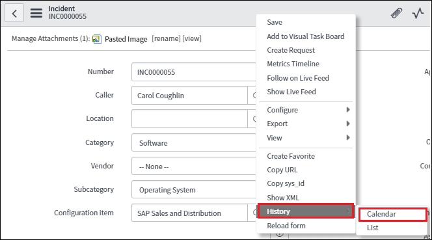Click lookup icon beside Location field

click(252, 119)
